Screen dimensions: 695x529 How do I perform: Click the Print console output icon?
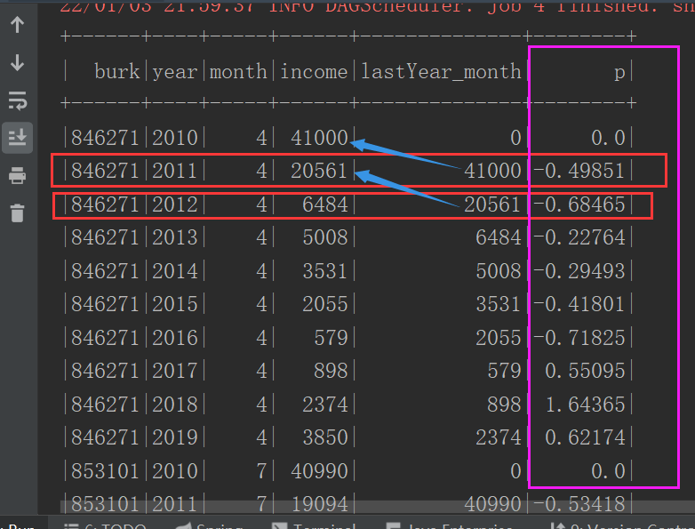click(17, 176)
